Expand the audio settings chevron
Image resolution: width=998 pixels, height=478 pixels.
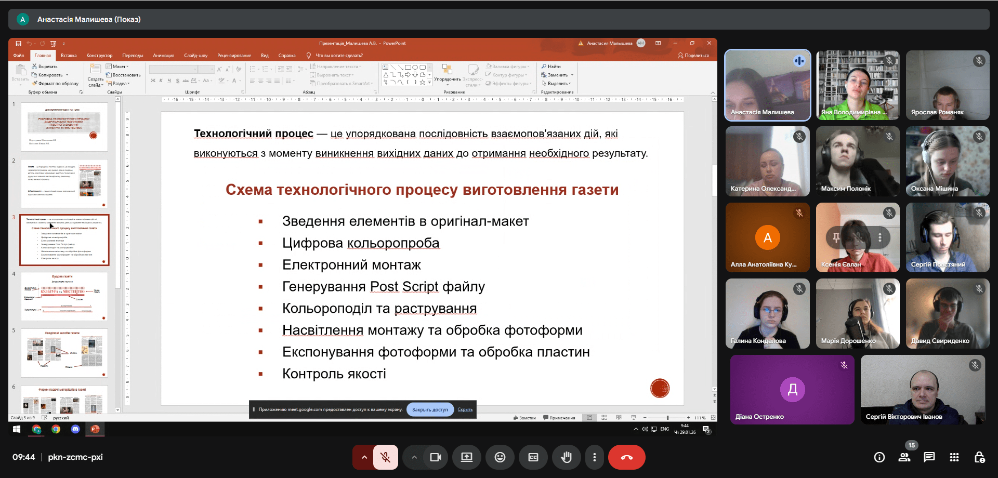[364, 457]
